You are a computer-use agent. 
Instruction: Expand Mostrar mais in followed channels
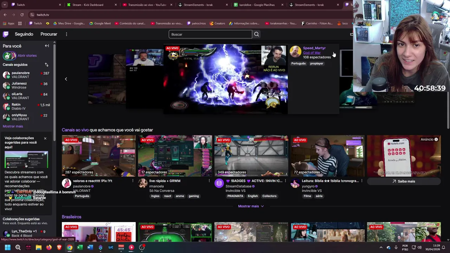coord(13,126)
